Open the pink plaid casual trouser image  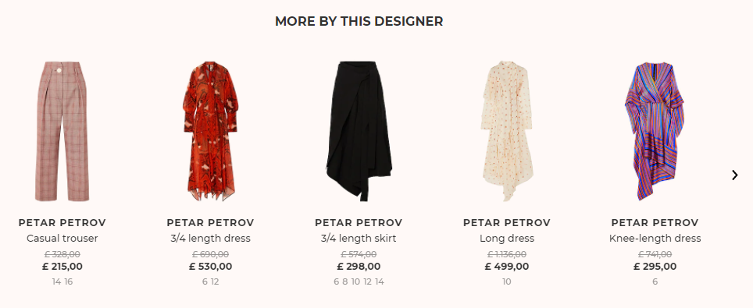click(62, 131)
